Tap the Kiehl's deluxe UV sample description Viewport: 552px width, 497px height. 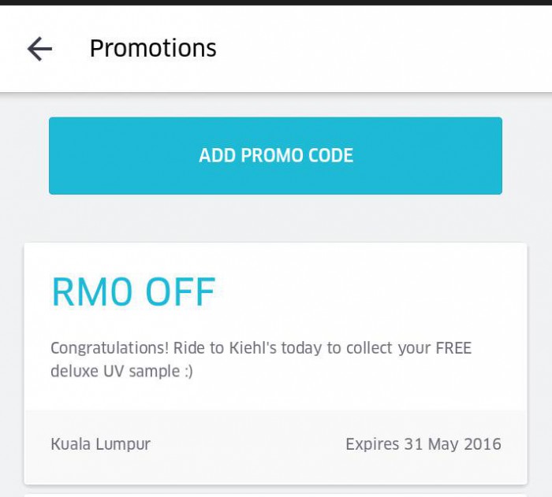pyautogui.click(x=261, y=359)
